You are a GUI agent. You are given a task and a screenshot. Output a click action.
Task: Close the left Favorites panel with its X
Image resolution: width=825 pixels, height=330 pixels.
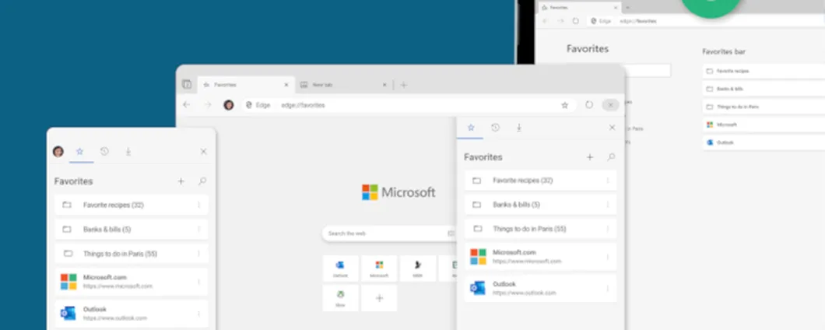(x=204, y=152)
